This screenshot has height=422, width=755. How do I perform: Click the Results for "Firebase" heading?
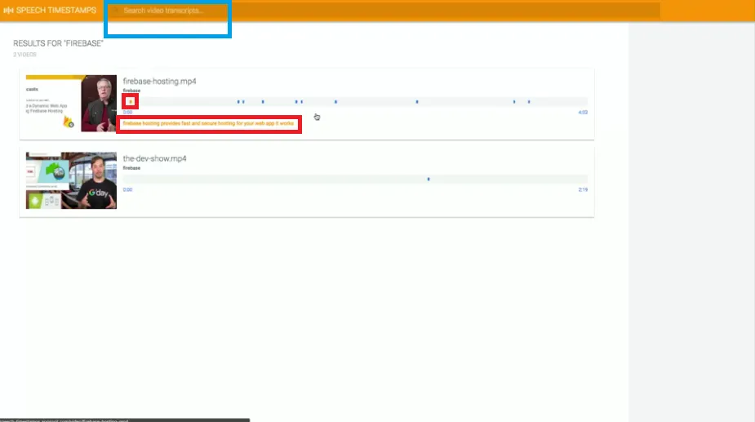[x=58, y=43]
